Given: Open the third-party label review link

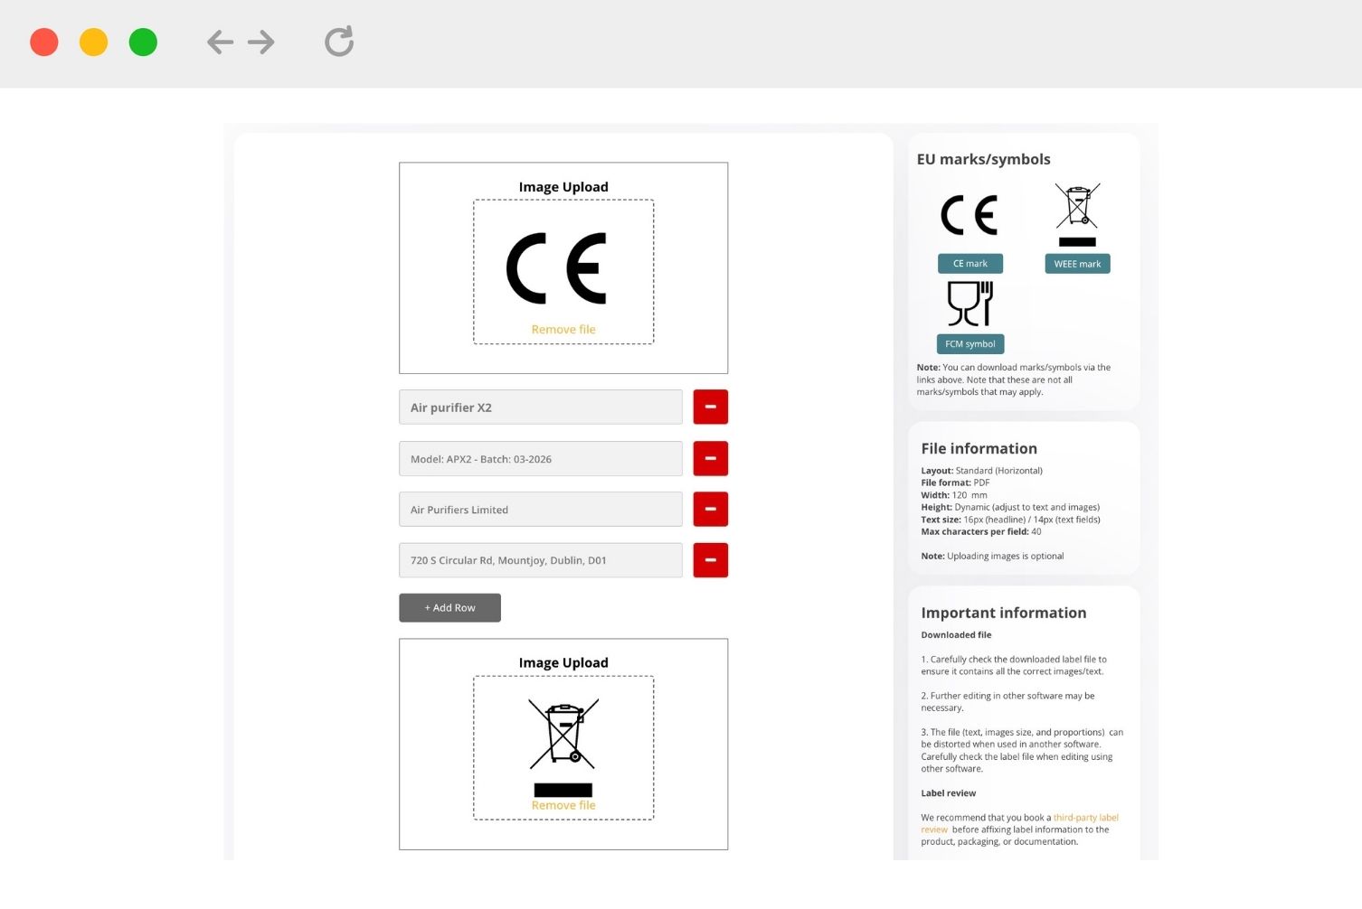Looking at the screenshot, I should (1085, 818).
